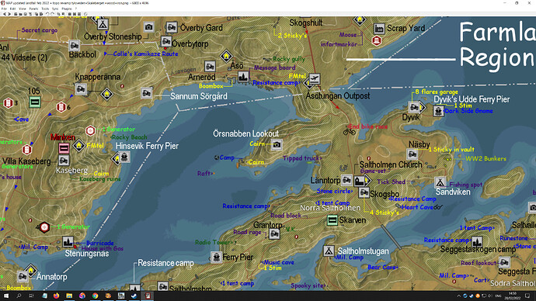The width and height of the screenshot is (536, 301).
Task: Click the ferry icon beside Ferry Pier
Action: tap(216, 257)
